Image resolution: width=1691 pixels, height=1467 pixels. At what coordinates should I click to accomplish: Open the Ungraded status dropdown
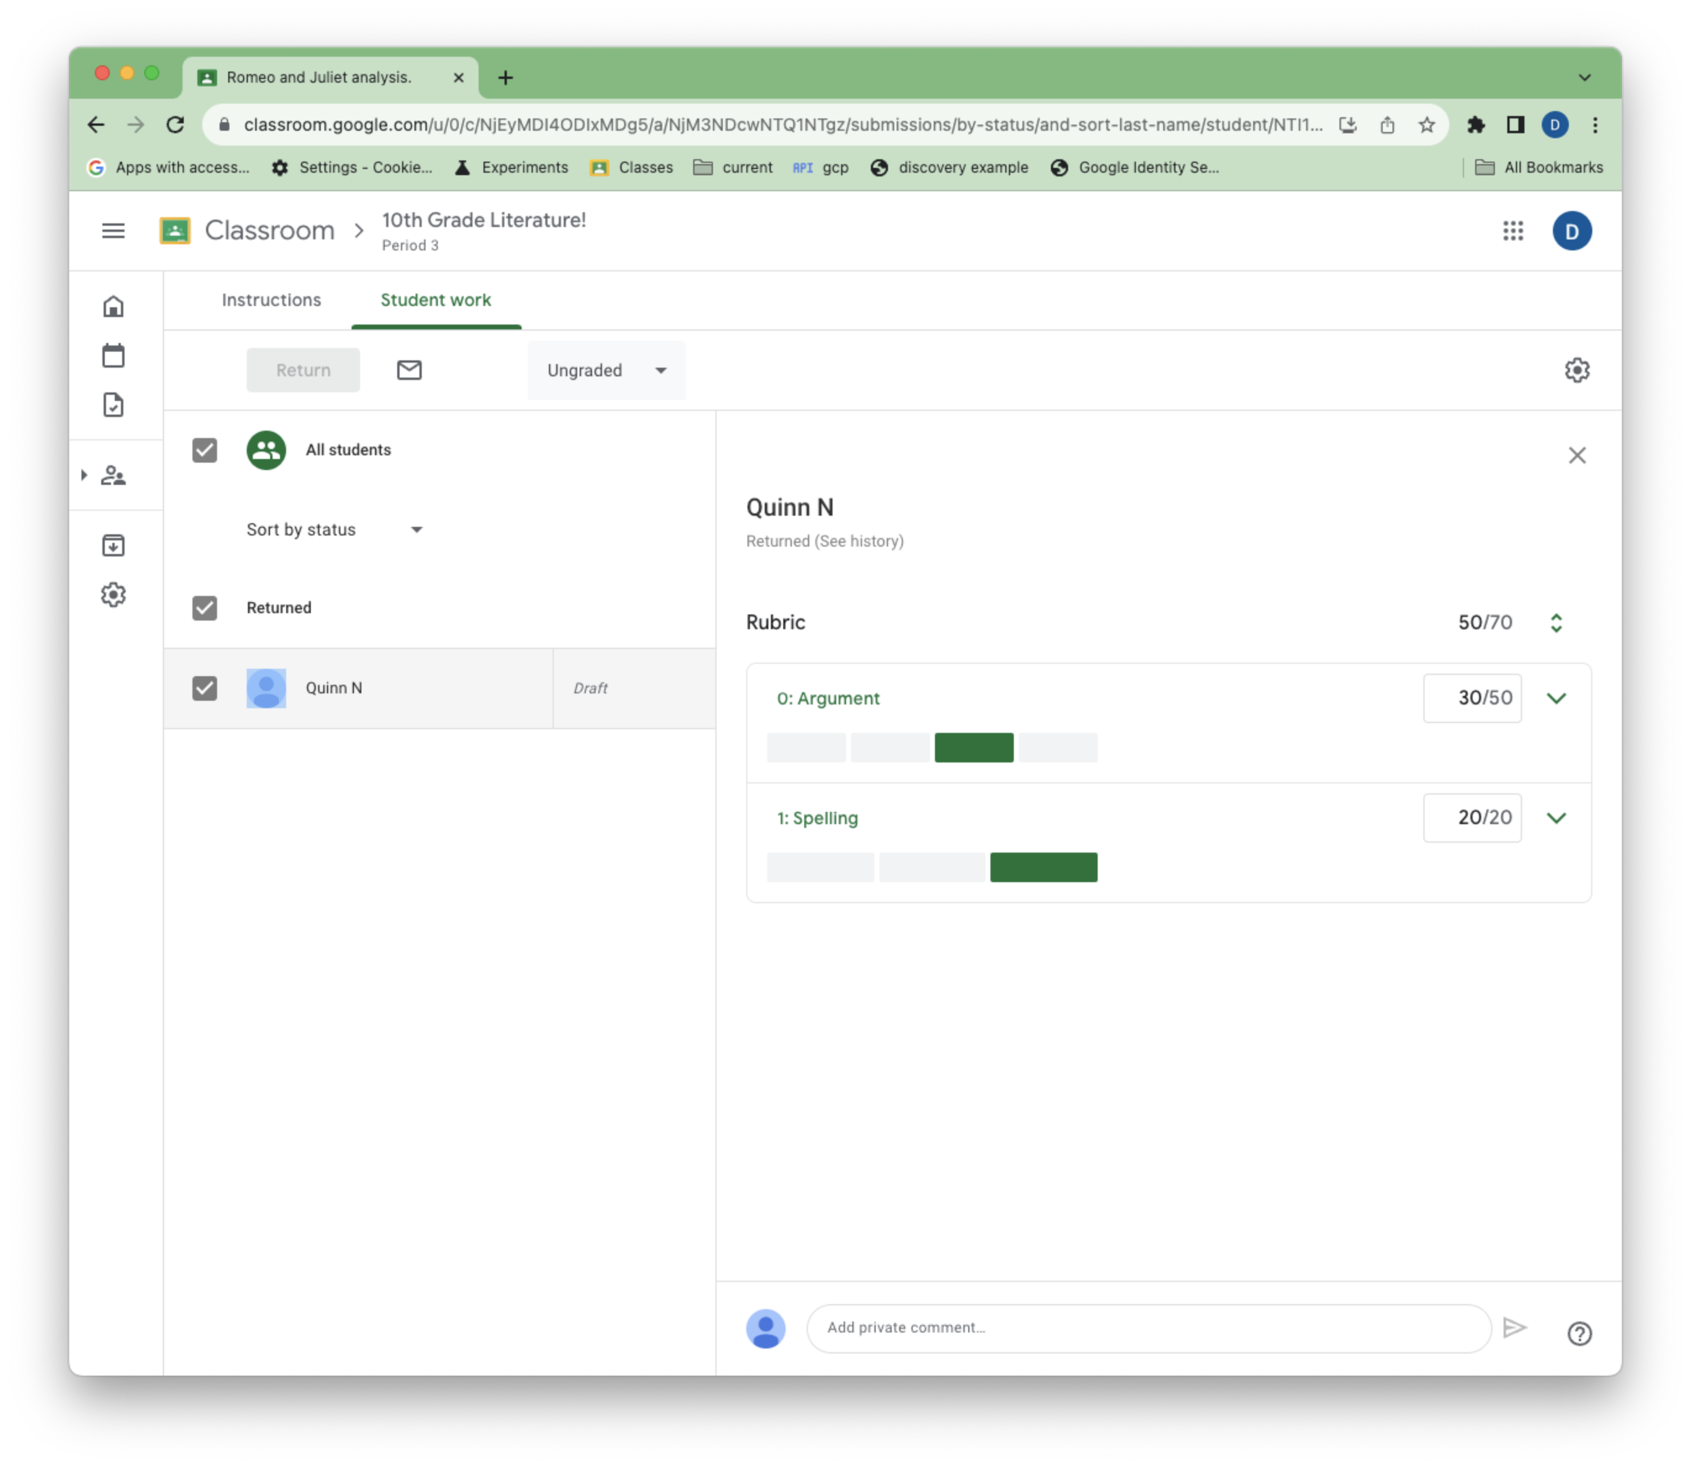606,371
